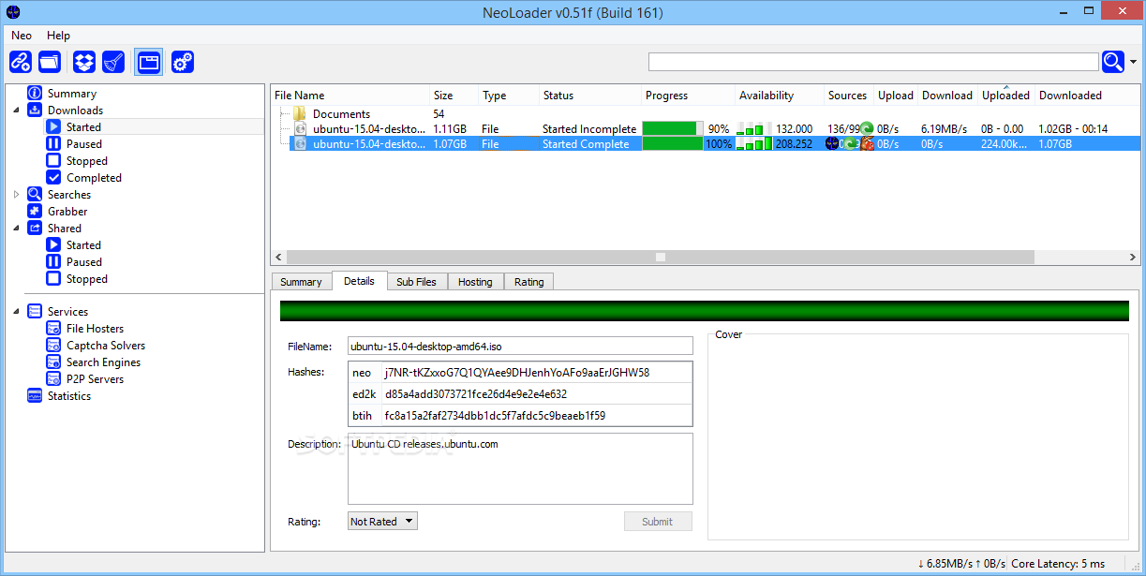Viewport: 1146px width, 576px height.
Task: Select Stopped under Shared
Action: point(87,279)
